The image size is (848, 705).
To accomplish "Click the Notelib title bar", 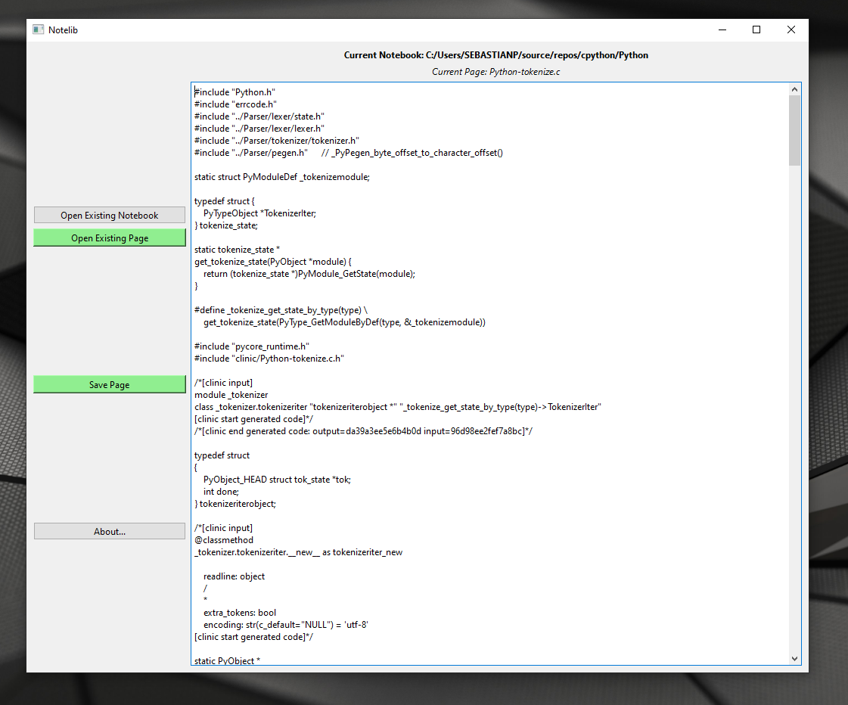I will coord(378,30).
